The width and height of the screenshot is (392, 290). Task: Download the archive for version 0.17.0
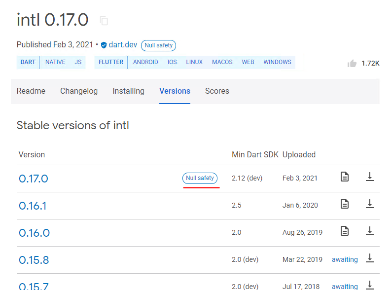click(x=369, y=177)
